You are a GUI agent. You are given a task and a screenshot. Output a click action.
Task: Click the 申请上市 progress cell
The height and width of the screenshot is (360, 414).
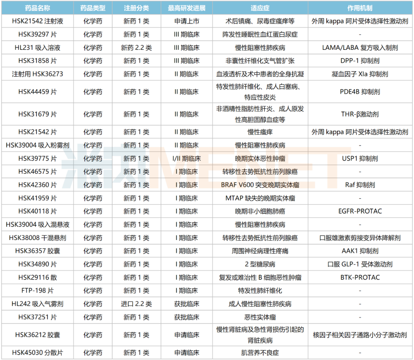coord(187,21)
